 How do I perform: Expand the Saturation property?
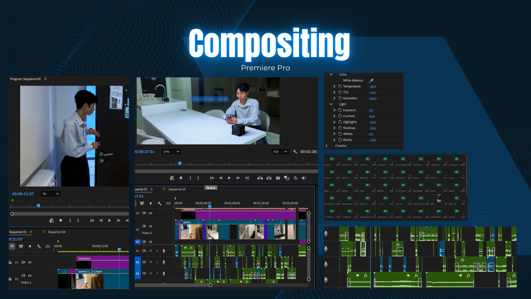334,98
